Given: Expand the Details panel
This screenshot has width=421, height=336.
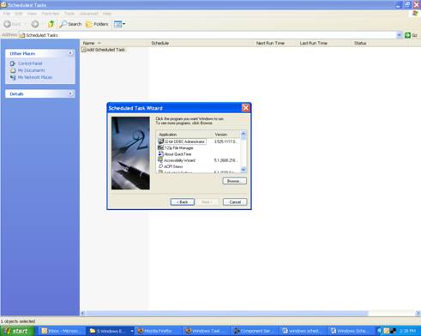Looking at the screenshot, I should [x=70, y=93].
